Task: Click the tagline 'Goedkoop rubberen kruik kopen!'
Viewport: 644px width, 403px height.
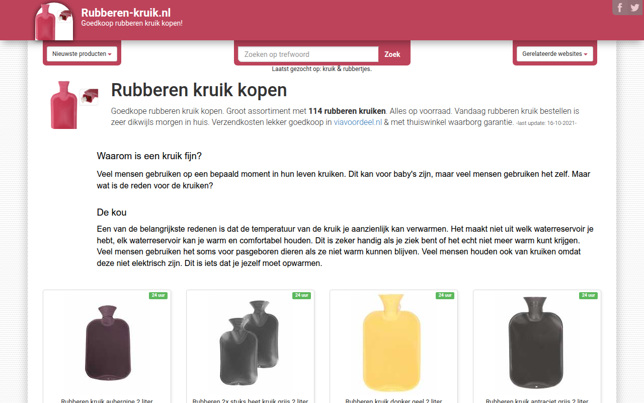Action: click(x=132, y=23)
